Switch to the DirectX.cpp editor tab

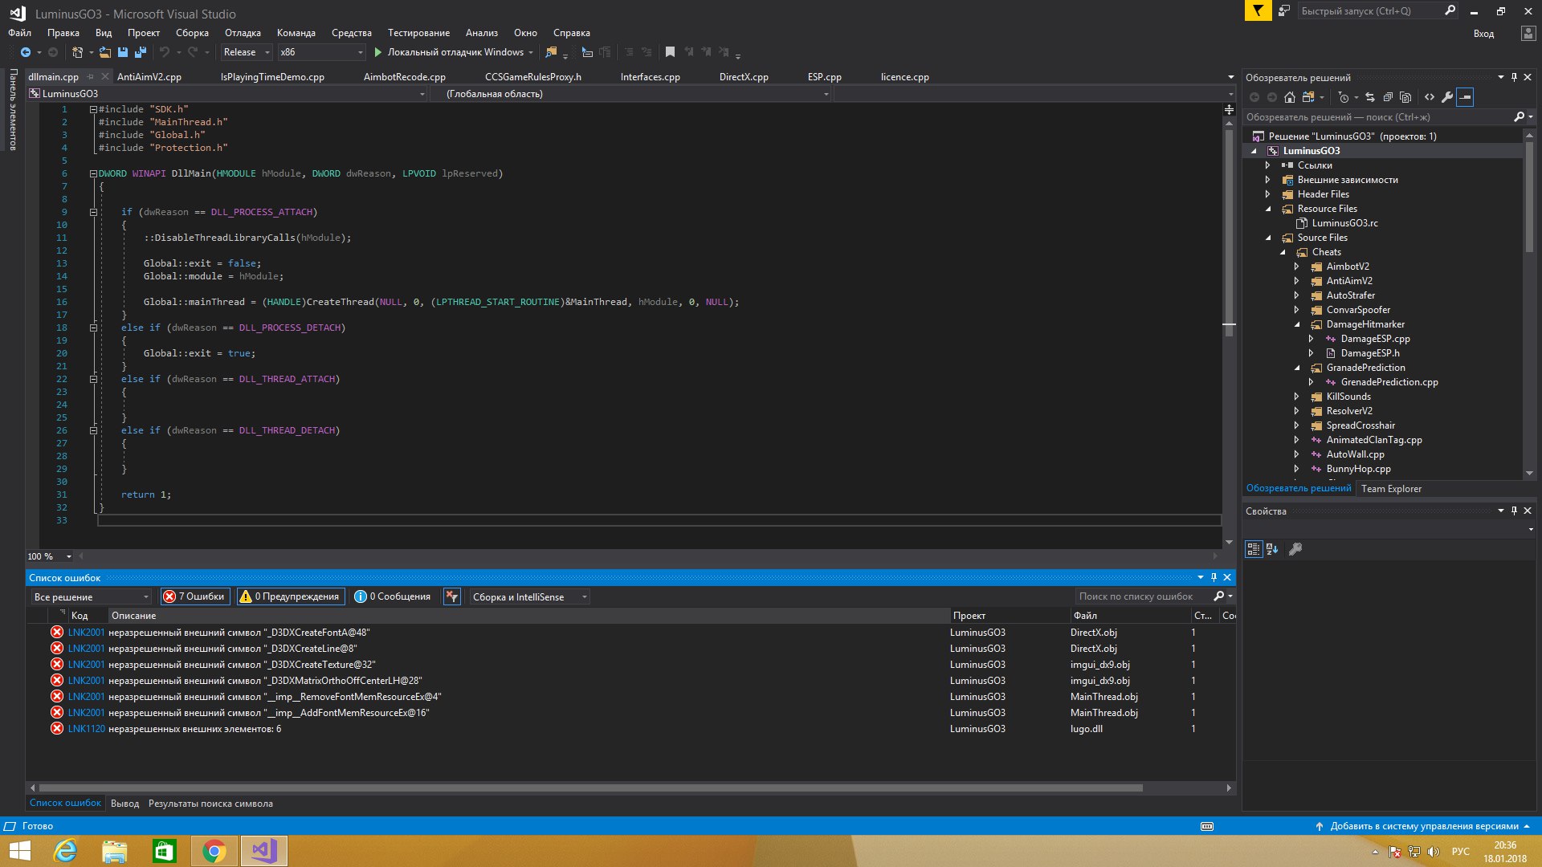coord(744,77)
